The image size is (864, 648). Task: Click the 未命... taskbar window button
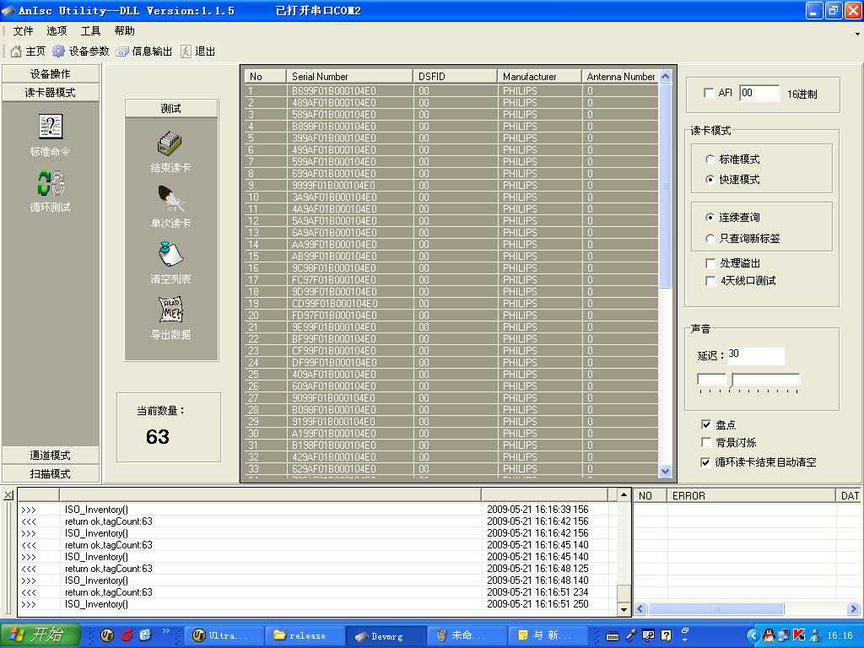click(x=467, y=635)
